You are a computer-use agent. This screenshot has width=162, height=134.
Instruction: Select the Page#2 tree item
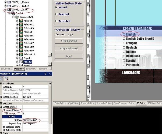[28, 62]
